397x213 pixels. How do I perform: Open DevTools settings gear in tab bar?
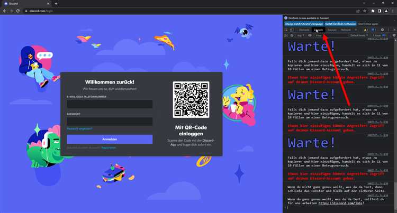382,30
